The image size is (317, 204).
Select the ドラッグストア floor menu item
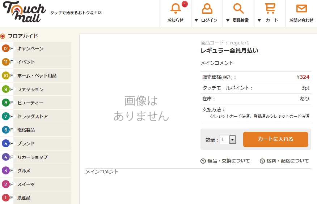pos(33,116)
